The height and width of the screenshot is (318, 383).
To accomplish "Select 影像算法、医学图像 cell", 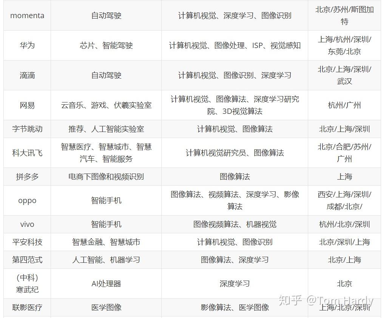I will tap(235, 307).
